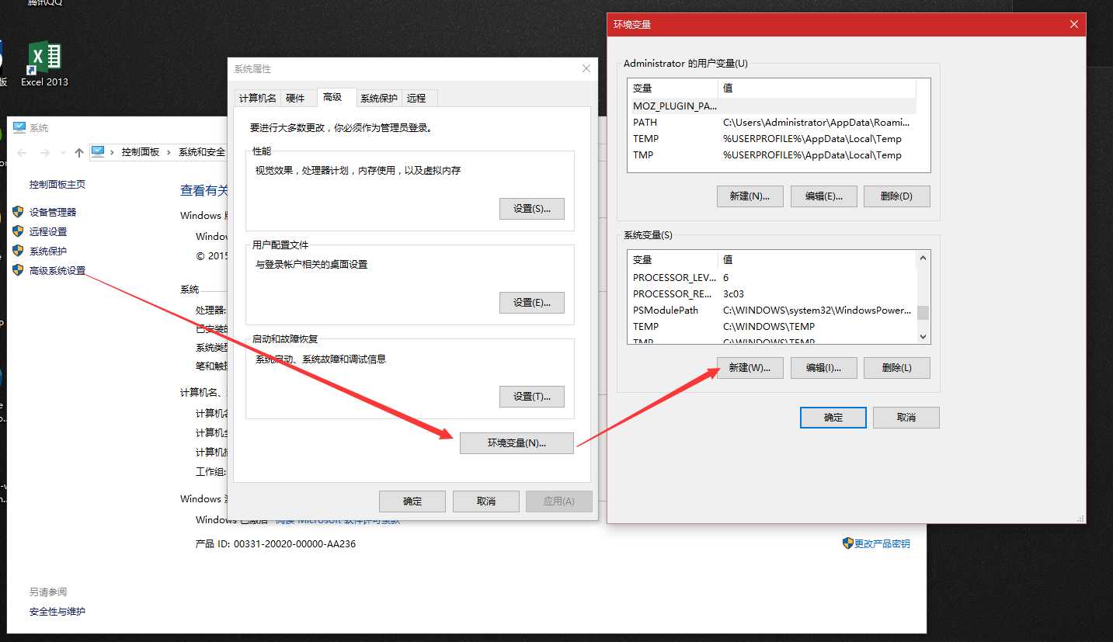The image size is (1113, 642).
Task: Open 系统保护 link in sidebar
Action: [48, 251]
